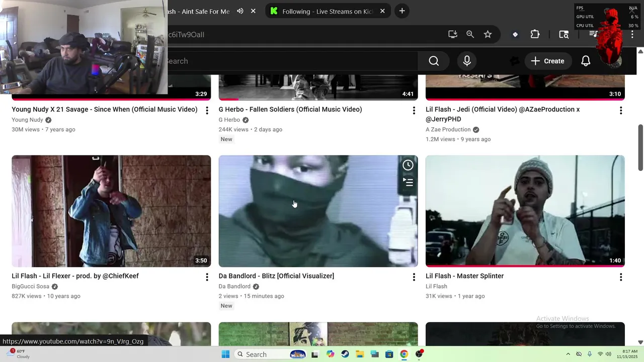Add Da Bandlord Blitz to queue
Viewport: 644px width, 362px height.
(408, 182)
